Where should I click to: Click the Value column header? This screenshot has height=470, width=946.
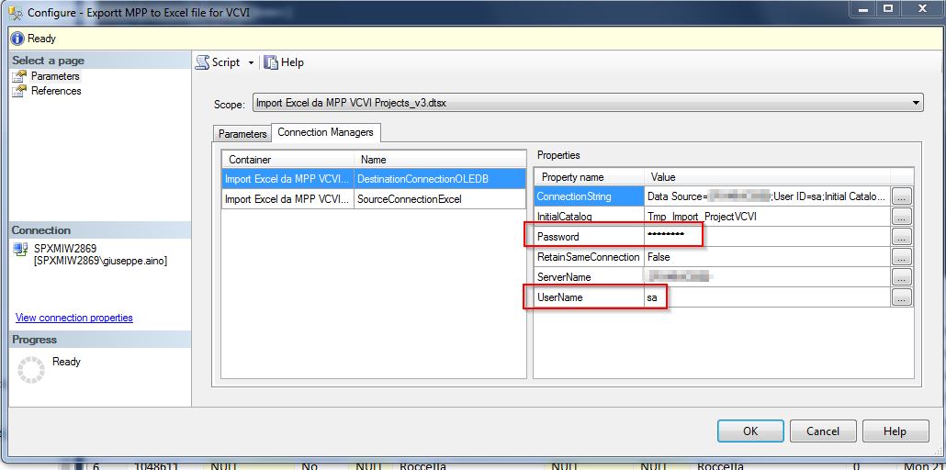coord(768,177)
